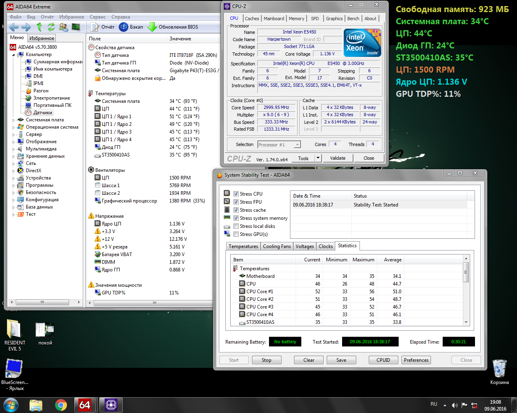This screenshot has width=517, height=413.
Task: Expand the Мультимедиа tree node
Action: click(x=14, y=149)
